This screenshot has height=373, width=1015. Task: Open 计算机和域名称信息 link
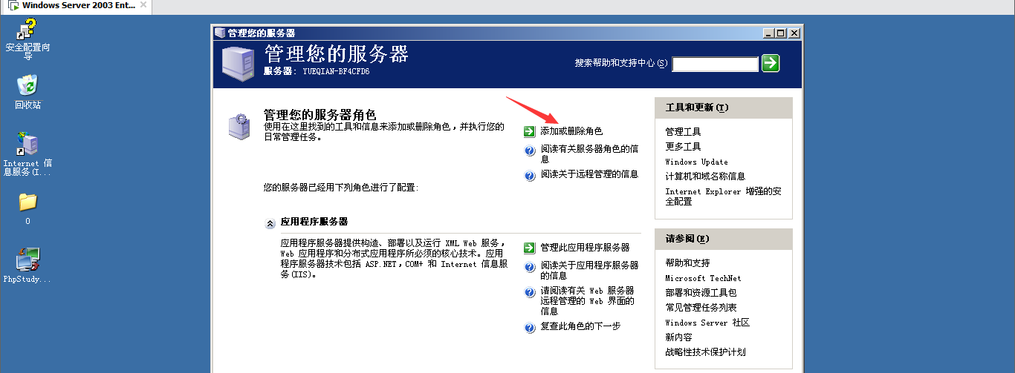pyautogui.click(x=705, y=176)
